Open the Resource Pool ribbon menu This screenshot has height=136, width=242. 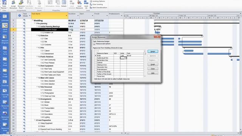(21, 5)
